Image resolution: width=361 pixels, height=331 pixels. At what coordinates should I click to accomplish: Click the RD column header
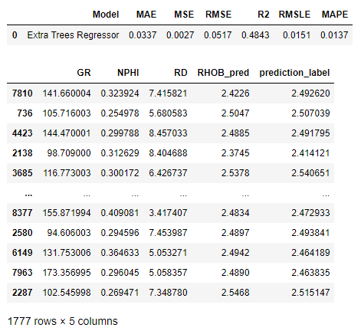(181, 73)
